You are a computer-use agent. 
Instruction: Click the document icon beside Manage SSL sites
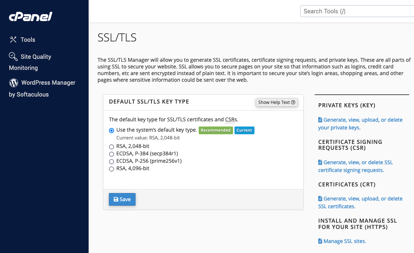click(320, 241)
